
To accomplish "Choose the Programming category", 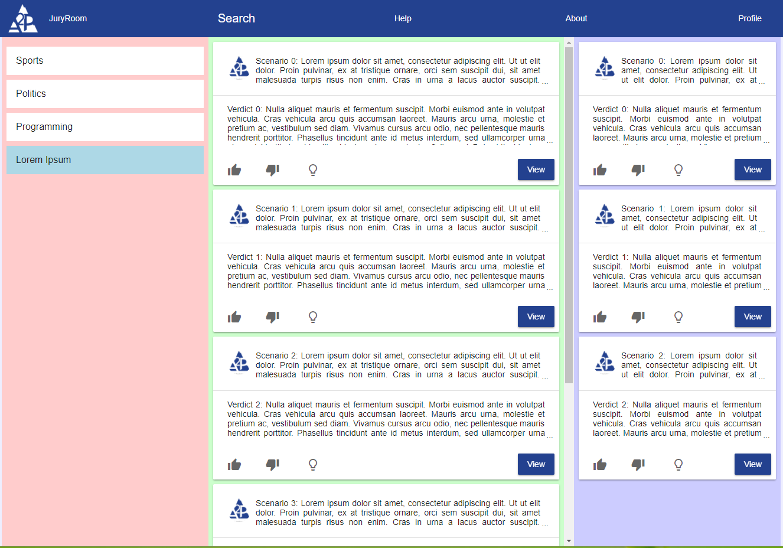I will tap(105, 127).
